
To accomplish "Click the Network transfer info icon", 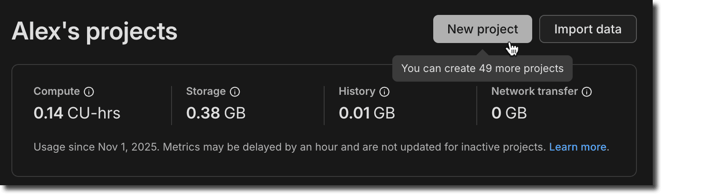I will pos(587,92).
